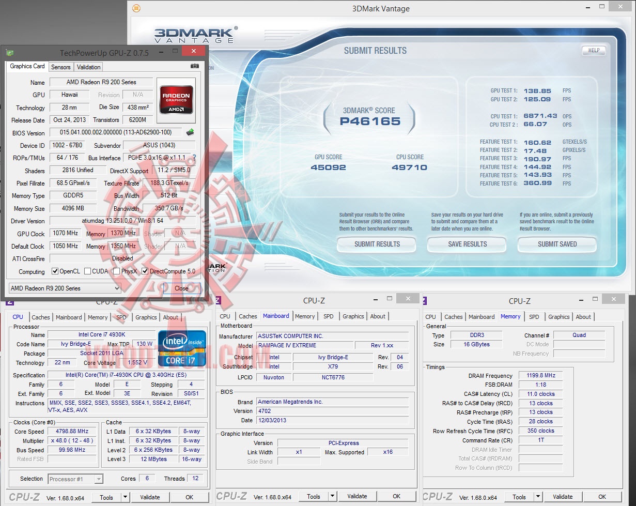Click the BIOS version save chip icon
Viewport: 636px width, 506px height.
pyautogui.click(x=190, y=132)
